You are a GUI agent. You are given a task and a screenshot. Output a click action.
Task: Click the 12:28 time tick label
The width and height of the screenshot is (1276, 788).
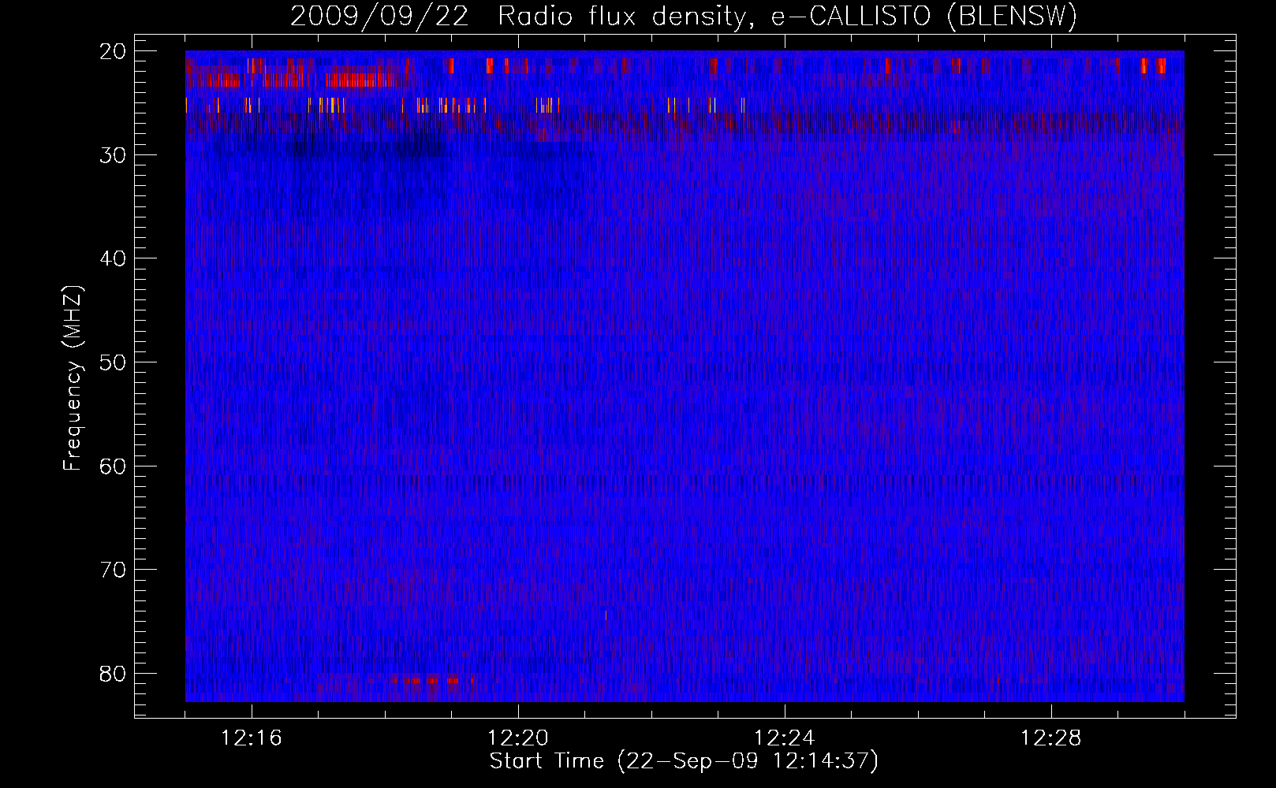pyautogui.click(x=1051, y=738)
